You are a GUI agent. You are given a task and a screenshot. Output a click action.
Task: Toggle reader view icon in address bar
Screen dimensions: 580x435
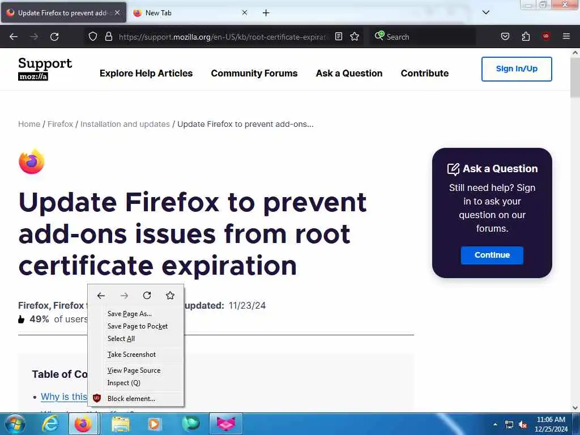pyautogui.click(x=339, y=36)
